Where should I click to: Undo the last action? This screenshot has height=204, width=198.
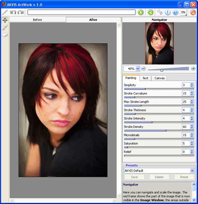pyautogui.click(x=13, y=12)
